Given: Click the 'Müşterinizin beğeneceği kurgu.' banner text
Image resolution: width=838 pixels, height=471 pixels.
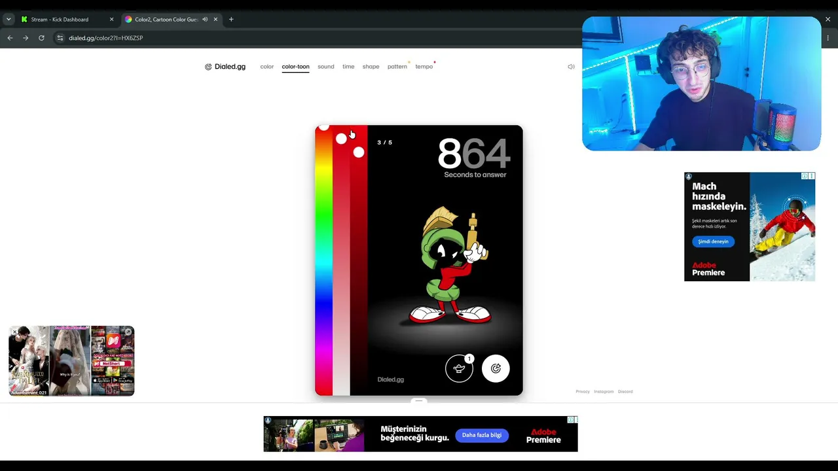Looking at the screenshot, I should point(415,432).
